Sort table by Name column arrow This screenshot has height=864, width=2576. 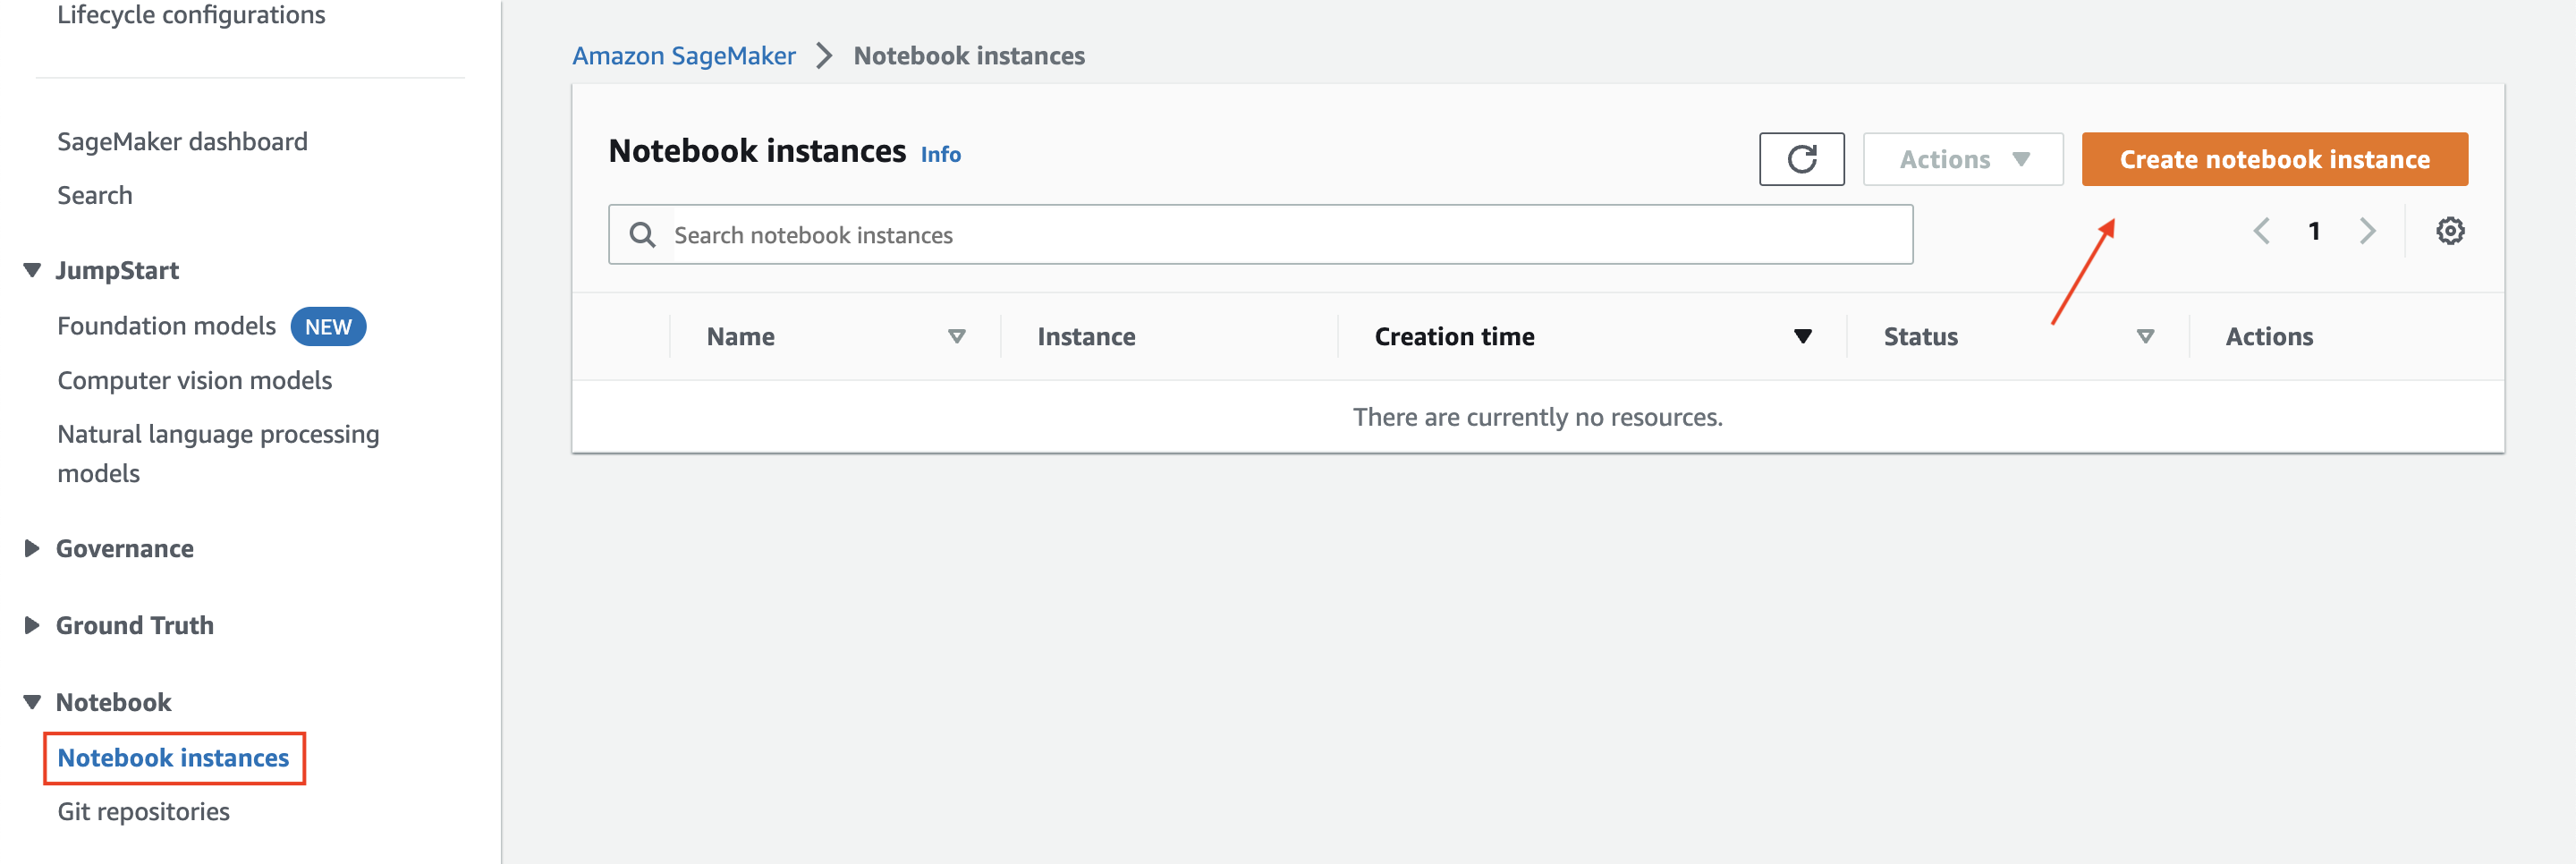[957, 337]
